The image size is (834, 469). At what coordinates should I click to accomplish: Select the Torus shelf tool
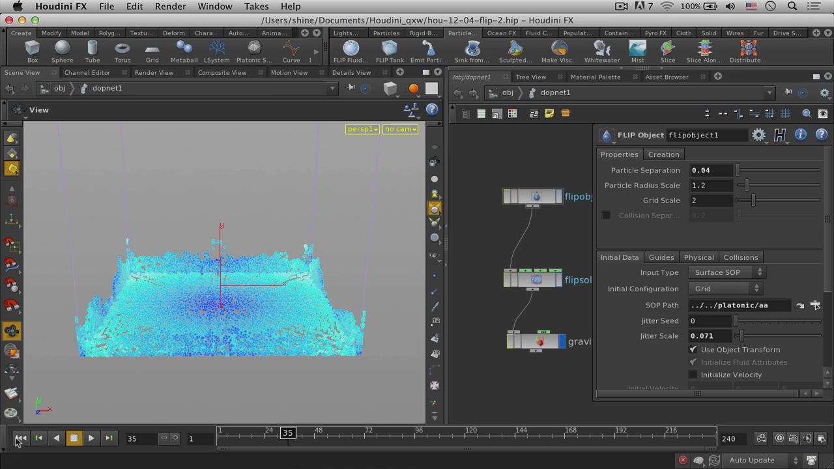pyautogui.click(x=122, y=51)
